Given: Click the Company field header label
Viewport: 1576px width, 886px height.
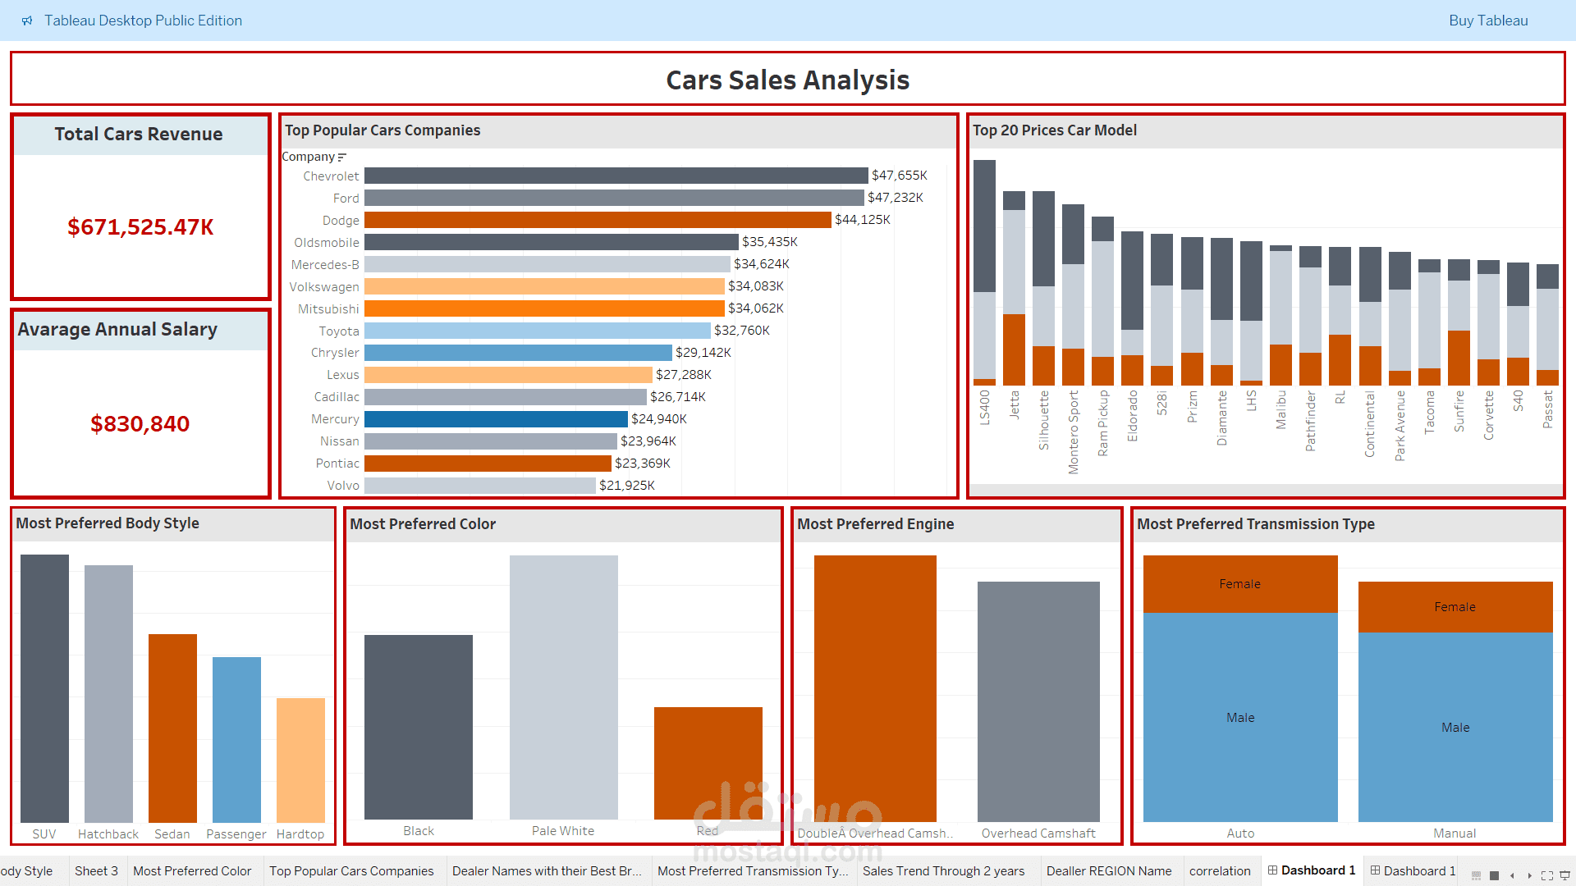Looking at the screenshot, I should pos(309,157).
